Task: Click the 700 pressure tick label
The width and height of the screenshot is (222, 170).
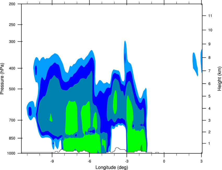Action: pos(12,120)
